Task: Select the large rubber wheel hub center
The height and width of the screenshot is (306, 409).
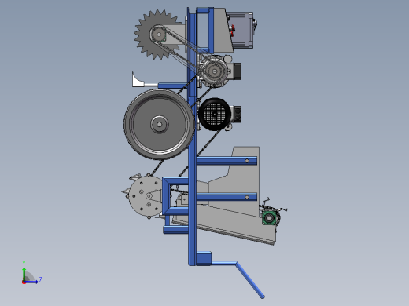Action: [159, 125]
